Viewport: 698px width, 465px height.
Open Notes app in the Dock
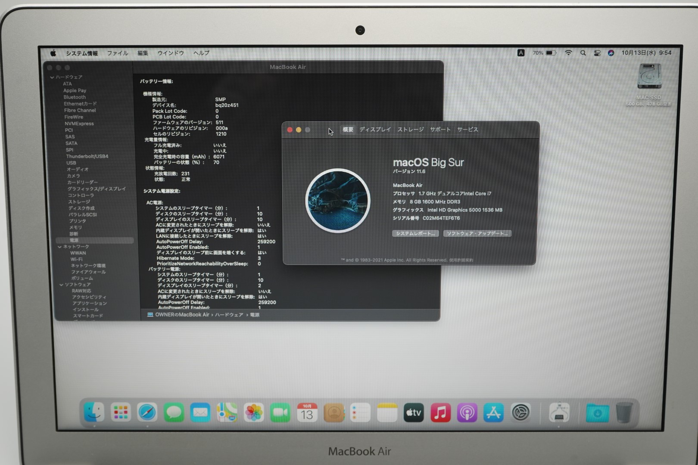(x=387, y=412)
